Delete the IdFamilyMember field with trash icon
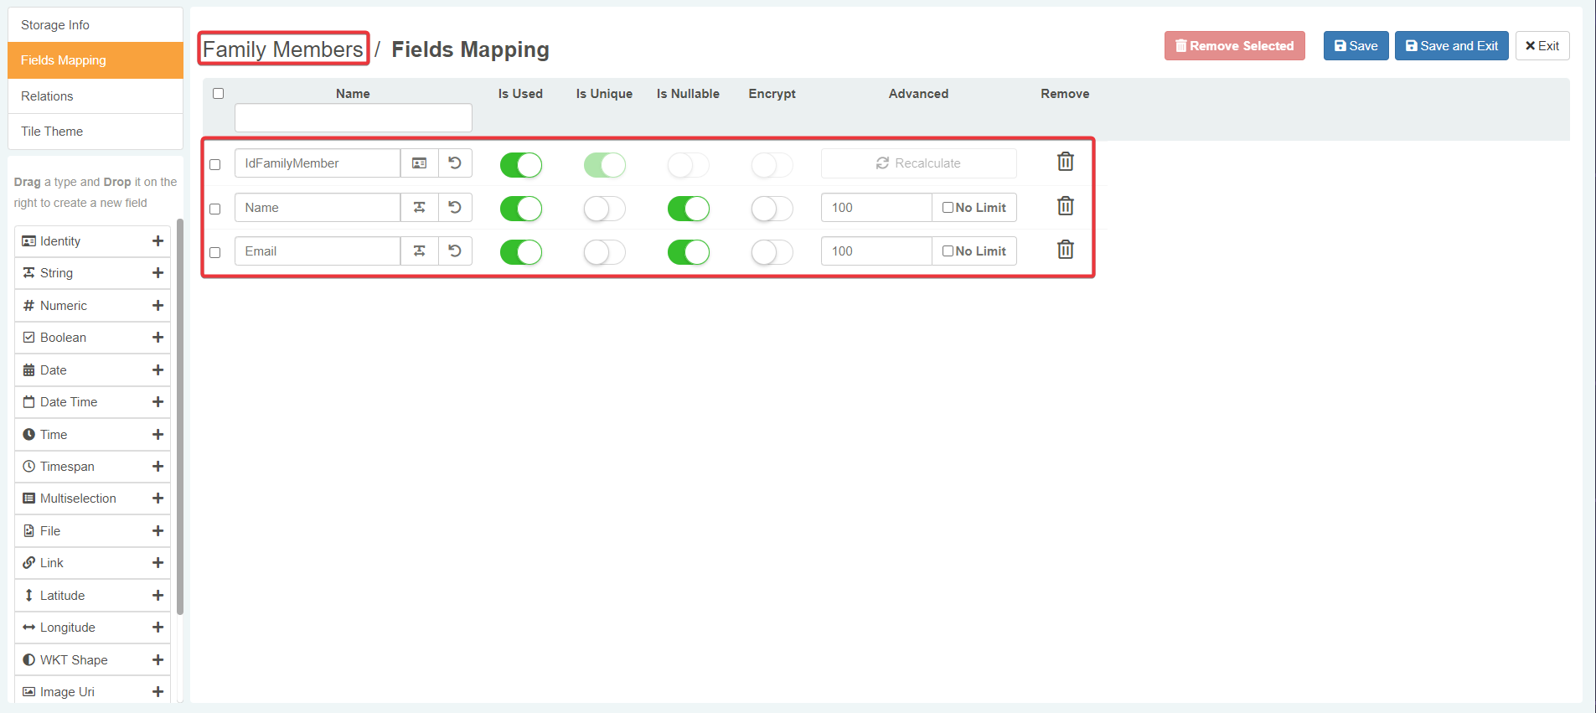 pyautogui.click(x=1065, y=162)
